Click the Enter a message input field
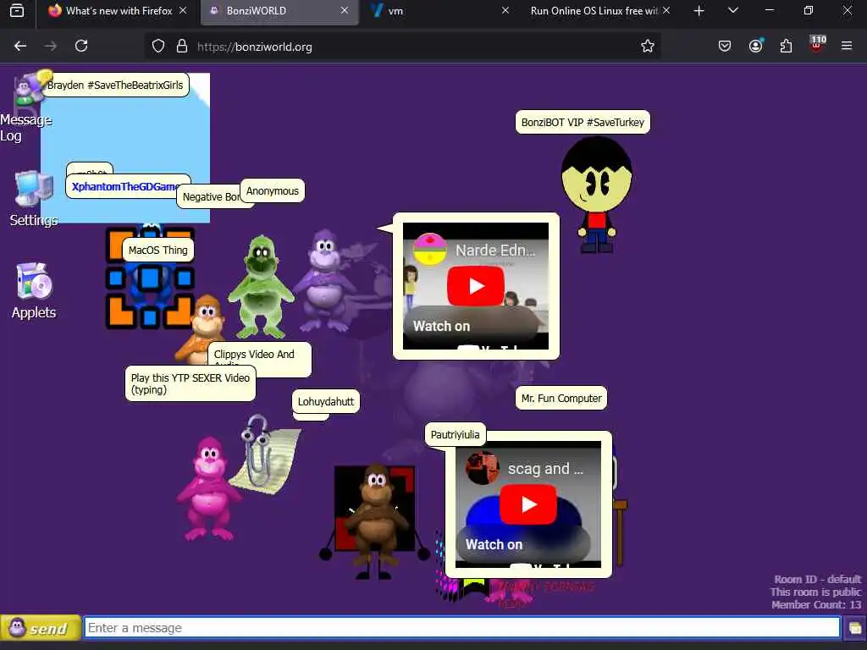The image size is (867, 650). pyautogui.click(x=461, y=628)
